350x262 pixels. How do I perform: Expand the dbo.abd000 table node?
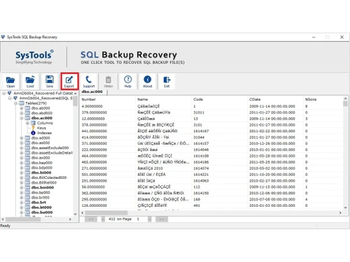(x=22, y=113)
